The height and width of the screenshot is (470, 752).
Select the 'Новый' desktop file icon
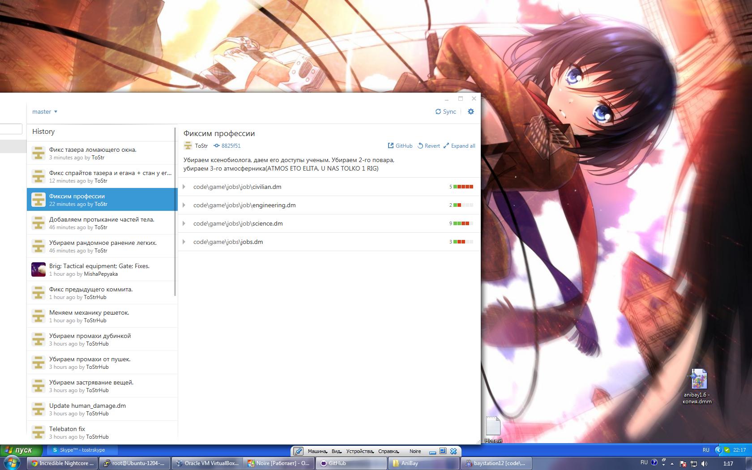coord(493,429)
